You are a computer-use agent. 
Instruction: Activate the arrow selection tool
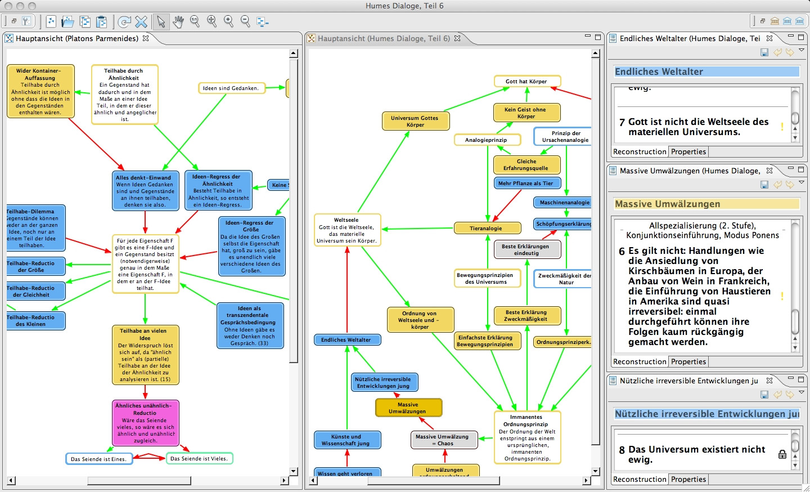point(161,22)
